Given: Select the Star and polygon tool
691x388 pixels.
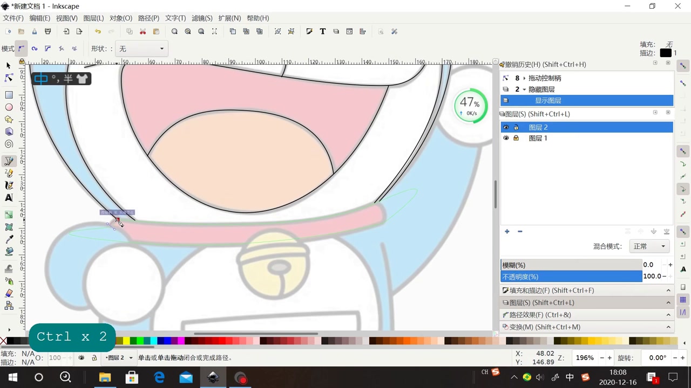Looking at the screenshot, I should click(x=9, y=120).
